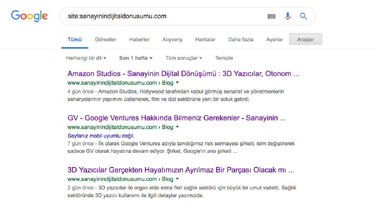Expand the arrow beside GV result URL
The image size is (378, 213).
(177, 127)
